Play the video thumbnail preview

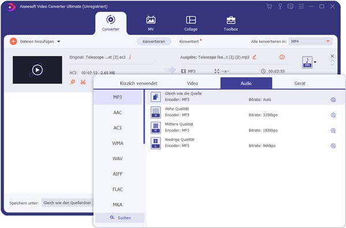37,70
